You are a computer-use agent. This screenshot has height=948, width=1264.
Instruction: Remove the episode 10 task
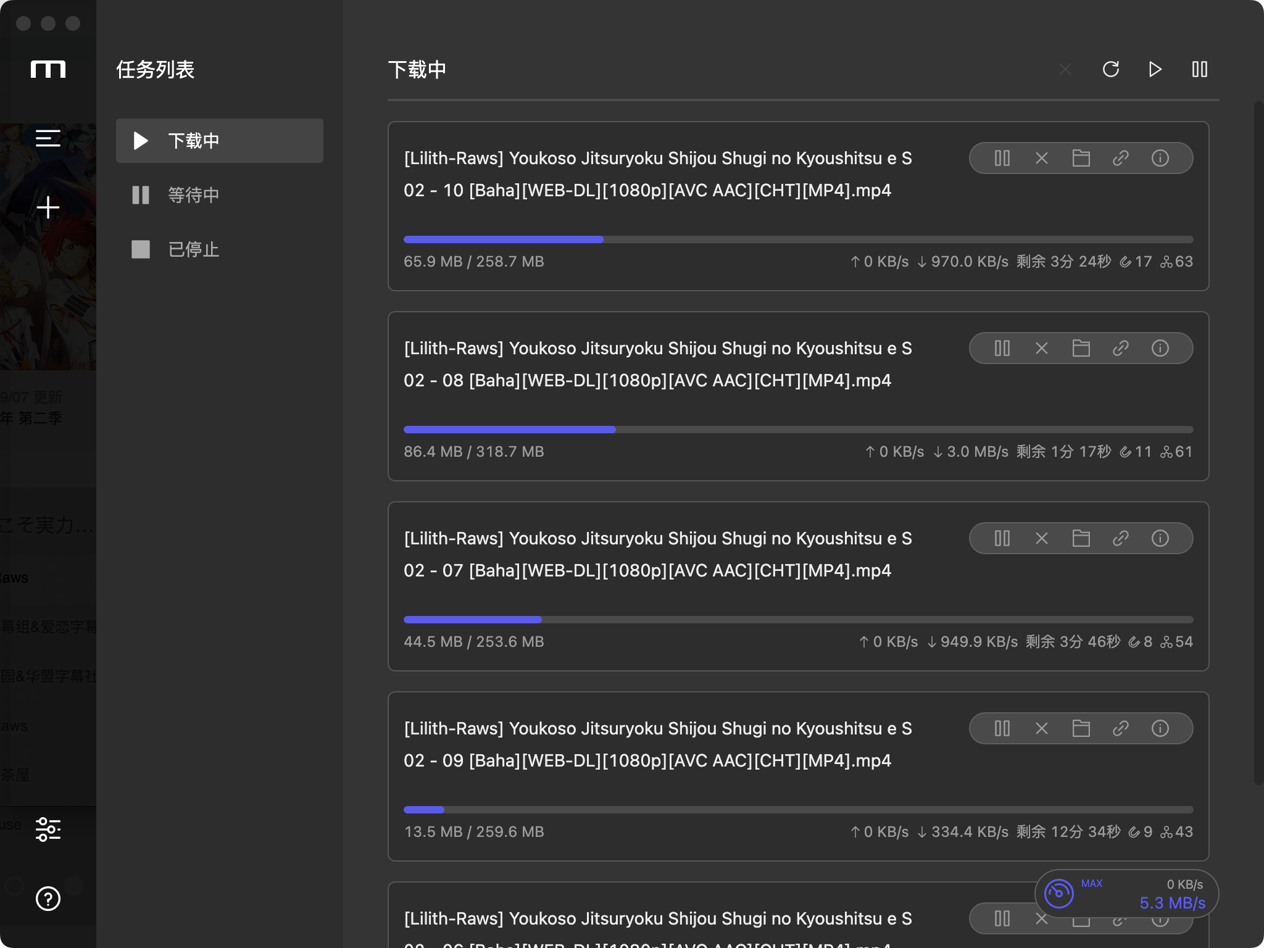(x=1042, y=158)
